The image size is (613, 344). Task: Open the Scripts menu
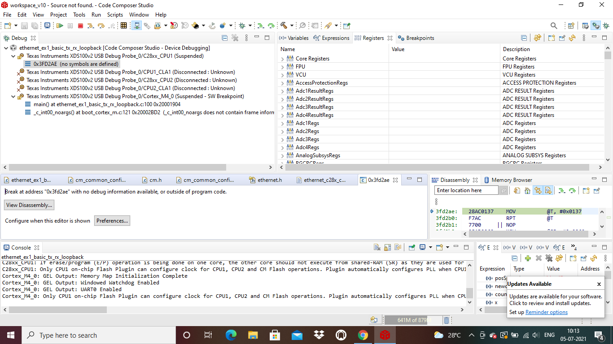(115, 15)
